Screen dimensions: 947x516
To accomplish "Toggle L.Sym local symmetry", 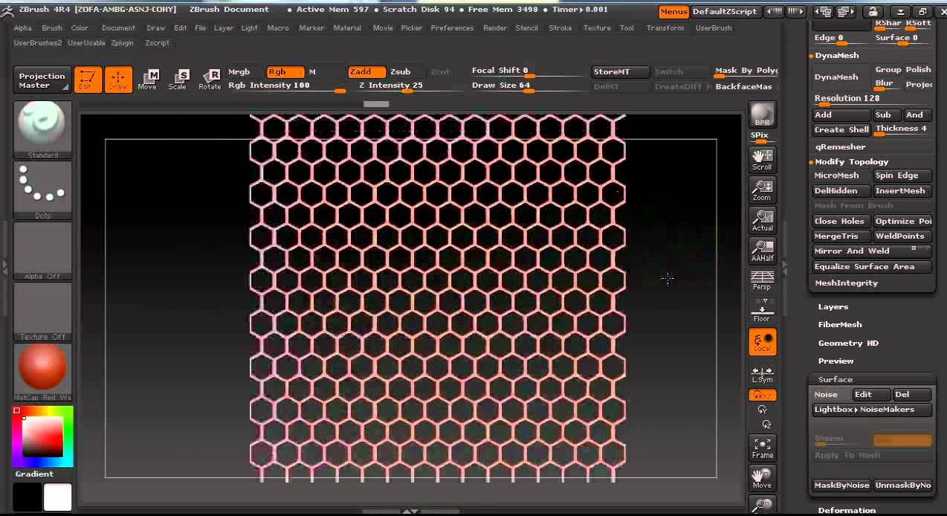I will (763, 374).
